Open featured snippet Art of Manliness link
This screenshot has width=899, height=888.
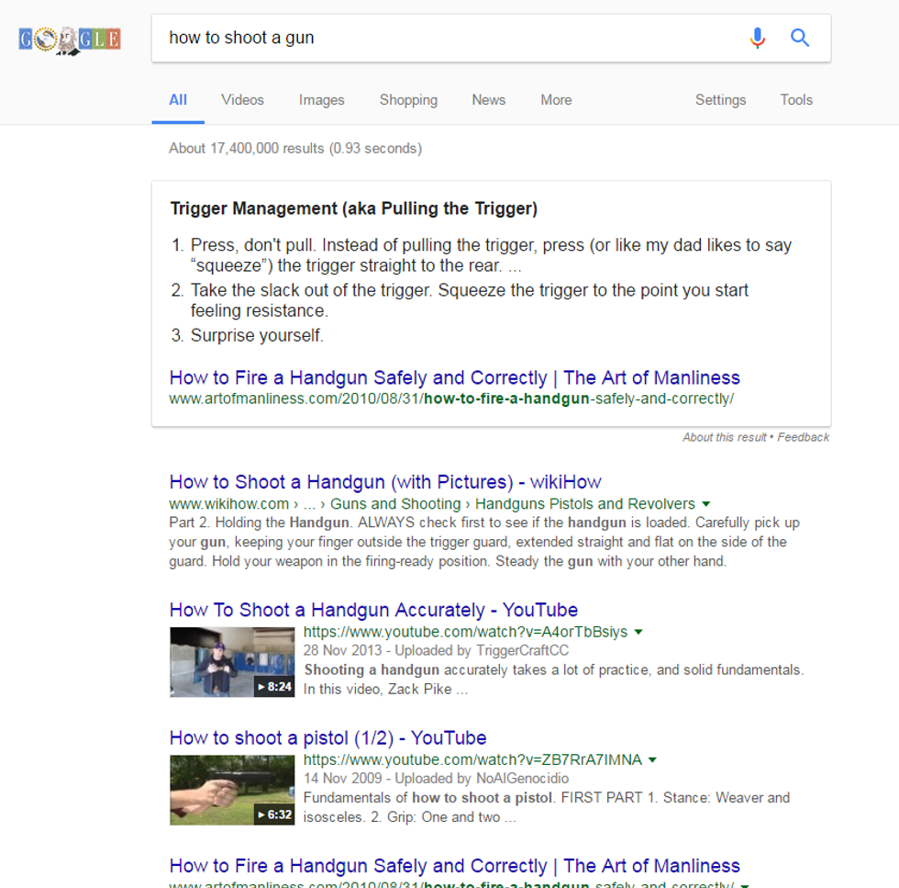(x=454, y=377)
